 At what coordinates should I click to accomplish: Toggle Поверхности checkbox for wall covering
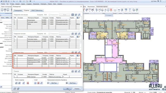click(49, 15)
